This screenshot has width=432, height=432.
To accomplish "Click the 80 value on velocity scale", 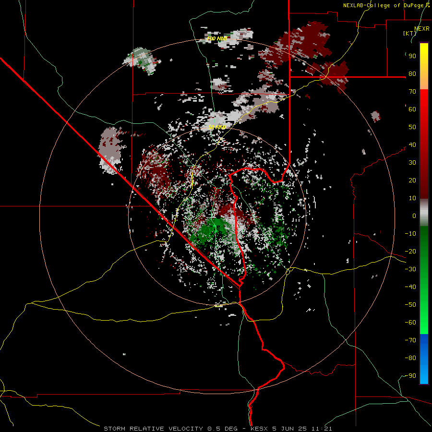I will (x=412, y=73).
